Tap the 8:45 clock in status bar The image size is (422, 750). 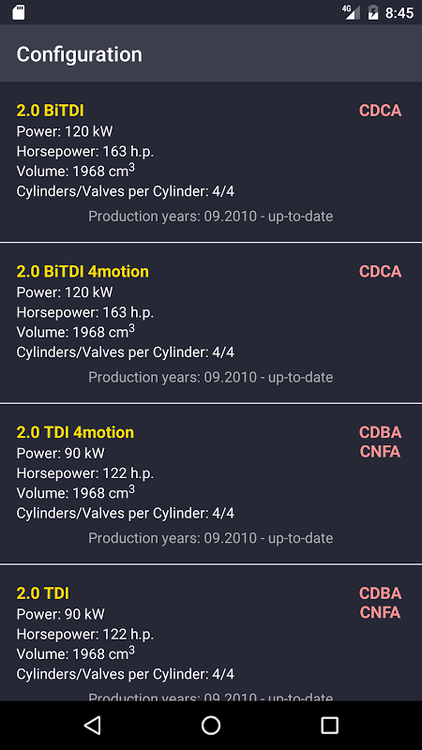[x=399, y=13]
